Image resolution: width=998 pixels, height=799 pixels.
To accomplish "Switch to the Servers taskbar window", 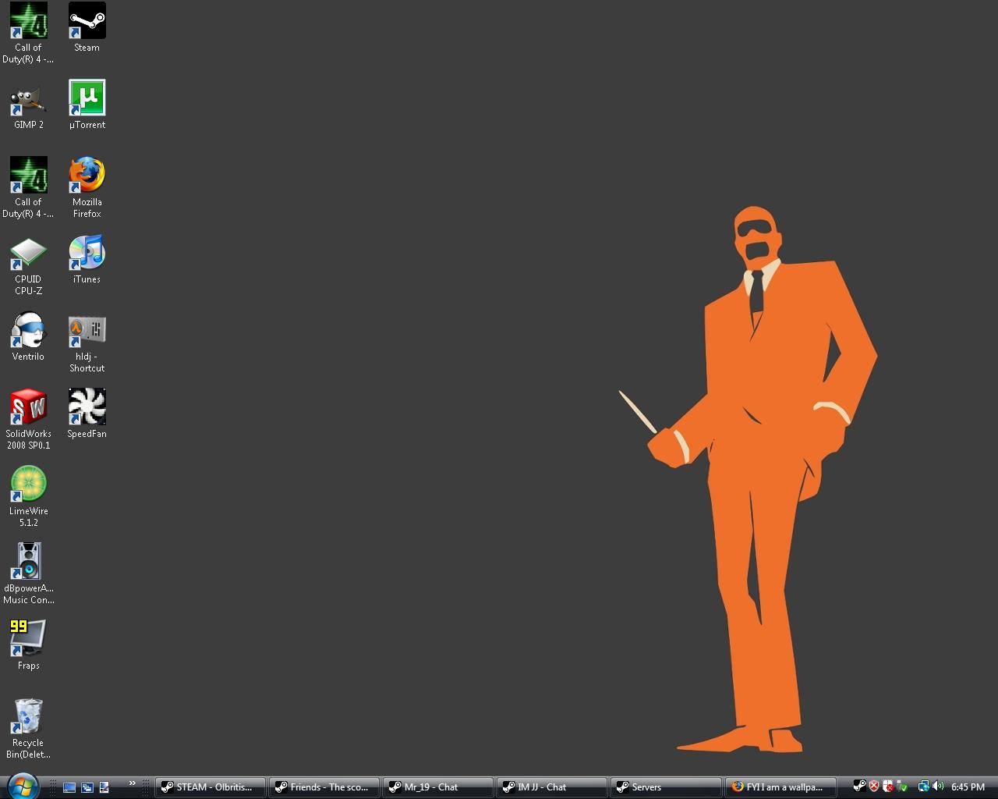I will [666, 787].
